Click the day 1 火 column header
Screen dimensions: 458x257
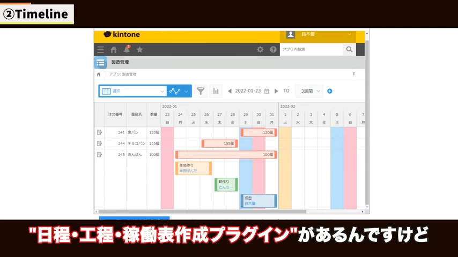click(285, 118)
